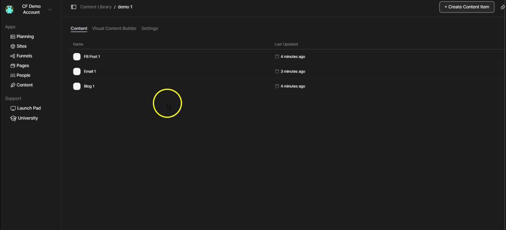Go back to Content Library breadcrumb

coord(96,7)
